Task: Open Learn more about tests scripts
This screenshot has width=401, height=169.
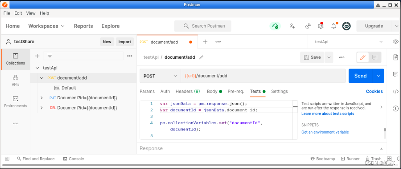Action: 328,114
